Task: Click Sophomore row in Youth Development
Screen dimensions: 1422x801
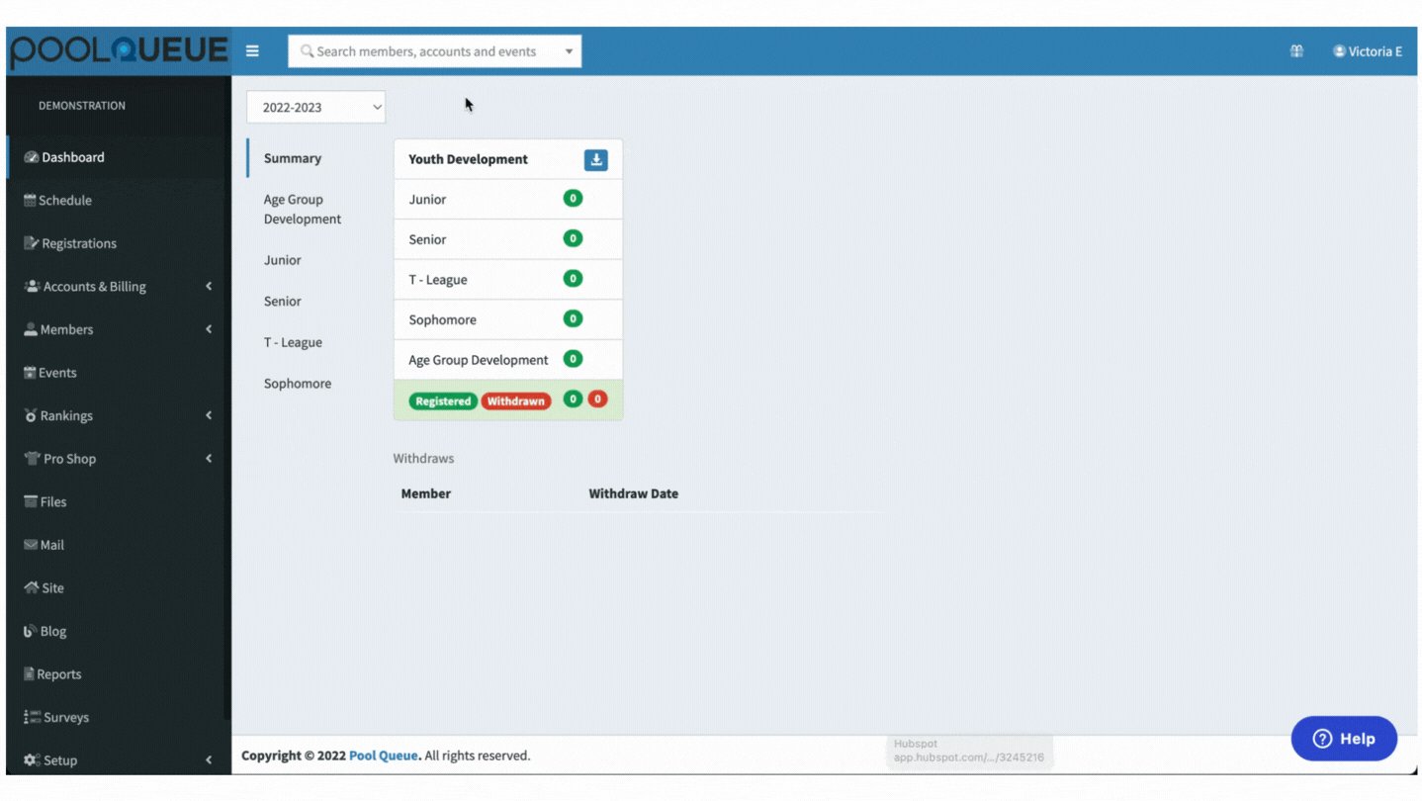Action: [508, 319]
